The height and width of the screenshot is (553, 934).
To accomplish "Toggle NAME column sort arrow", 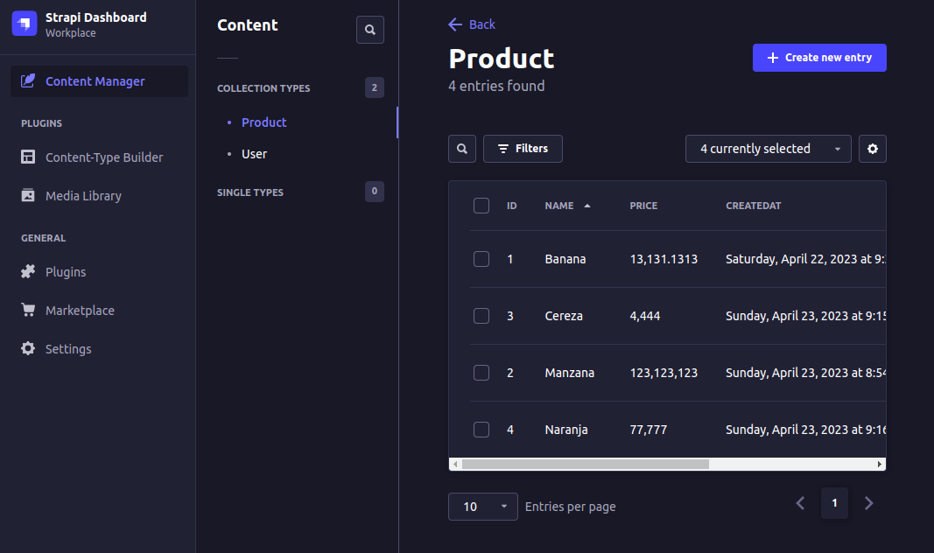I will [587, 206].
